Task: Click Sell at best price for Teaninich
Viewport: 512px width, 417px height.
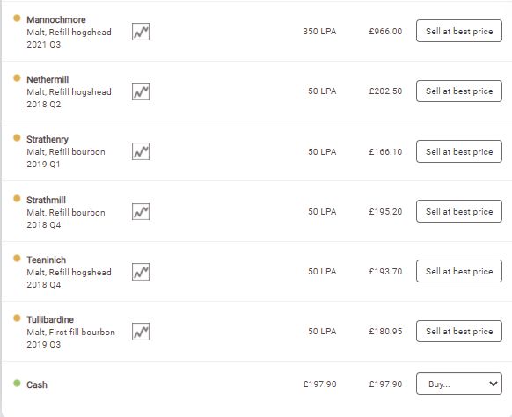Action: [x=458, y=271]
